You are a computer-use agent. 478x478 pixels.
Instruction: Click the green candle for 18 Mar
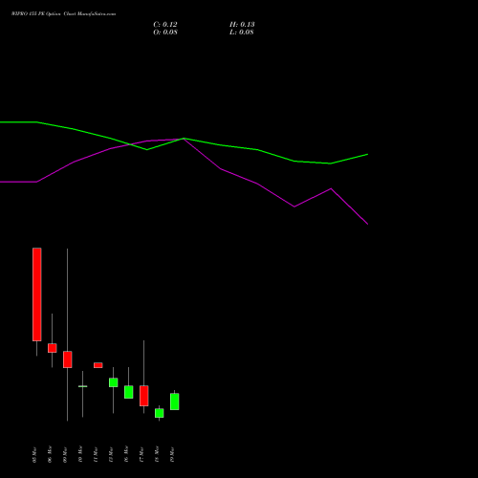(x=160, y=413)
